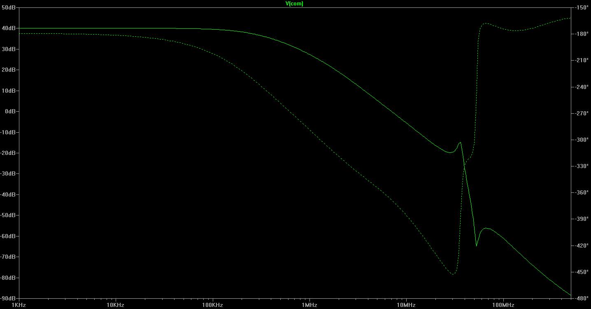Click the -300° phase axis label
The height and width of the screenshot is (309, 591).
(x=582, y=140)
